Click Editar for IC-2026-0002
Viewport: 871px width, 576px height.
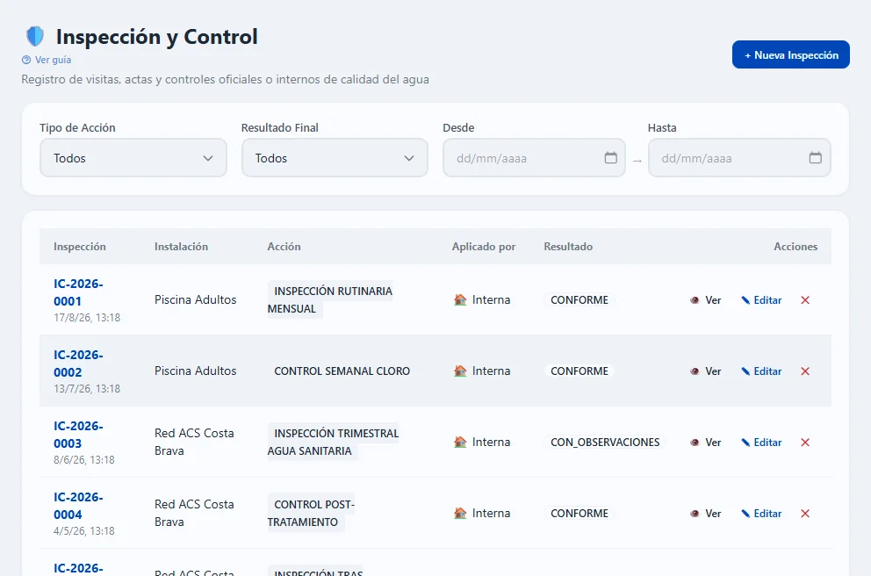click(x=761, y=371)
